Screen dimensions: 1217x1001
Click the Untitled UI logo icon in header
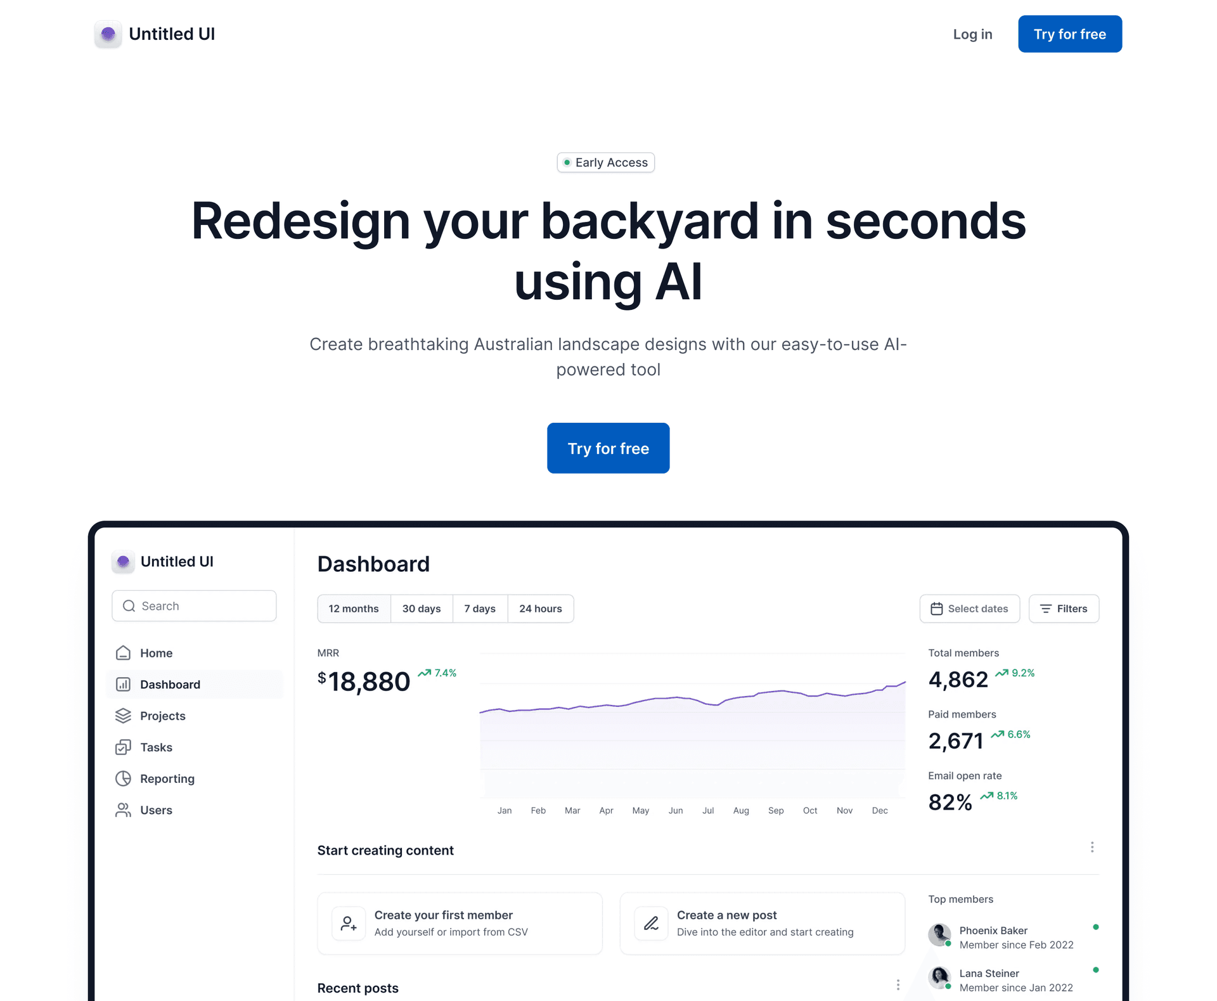[108, 34]
